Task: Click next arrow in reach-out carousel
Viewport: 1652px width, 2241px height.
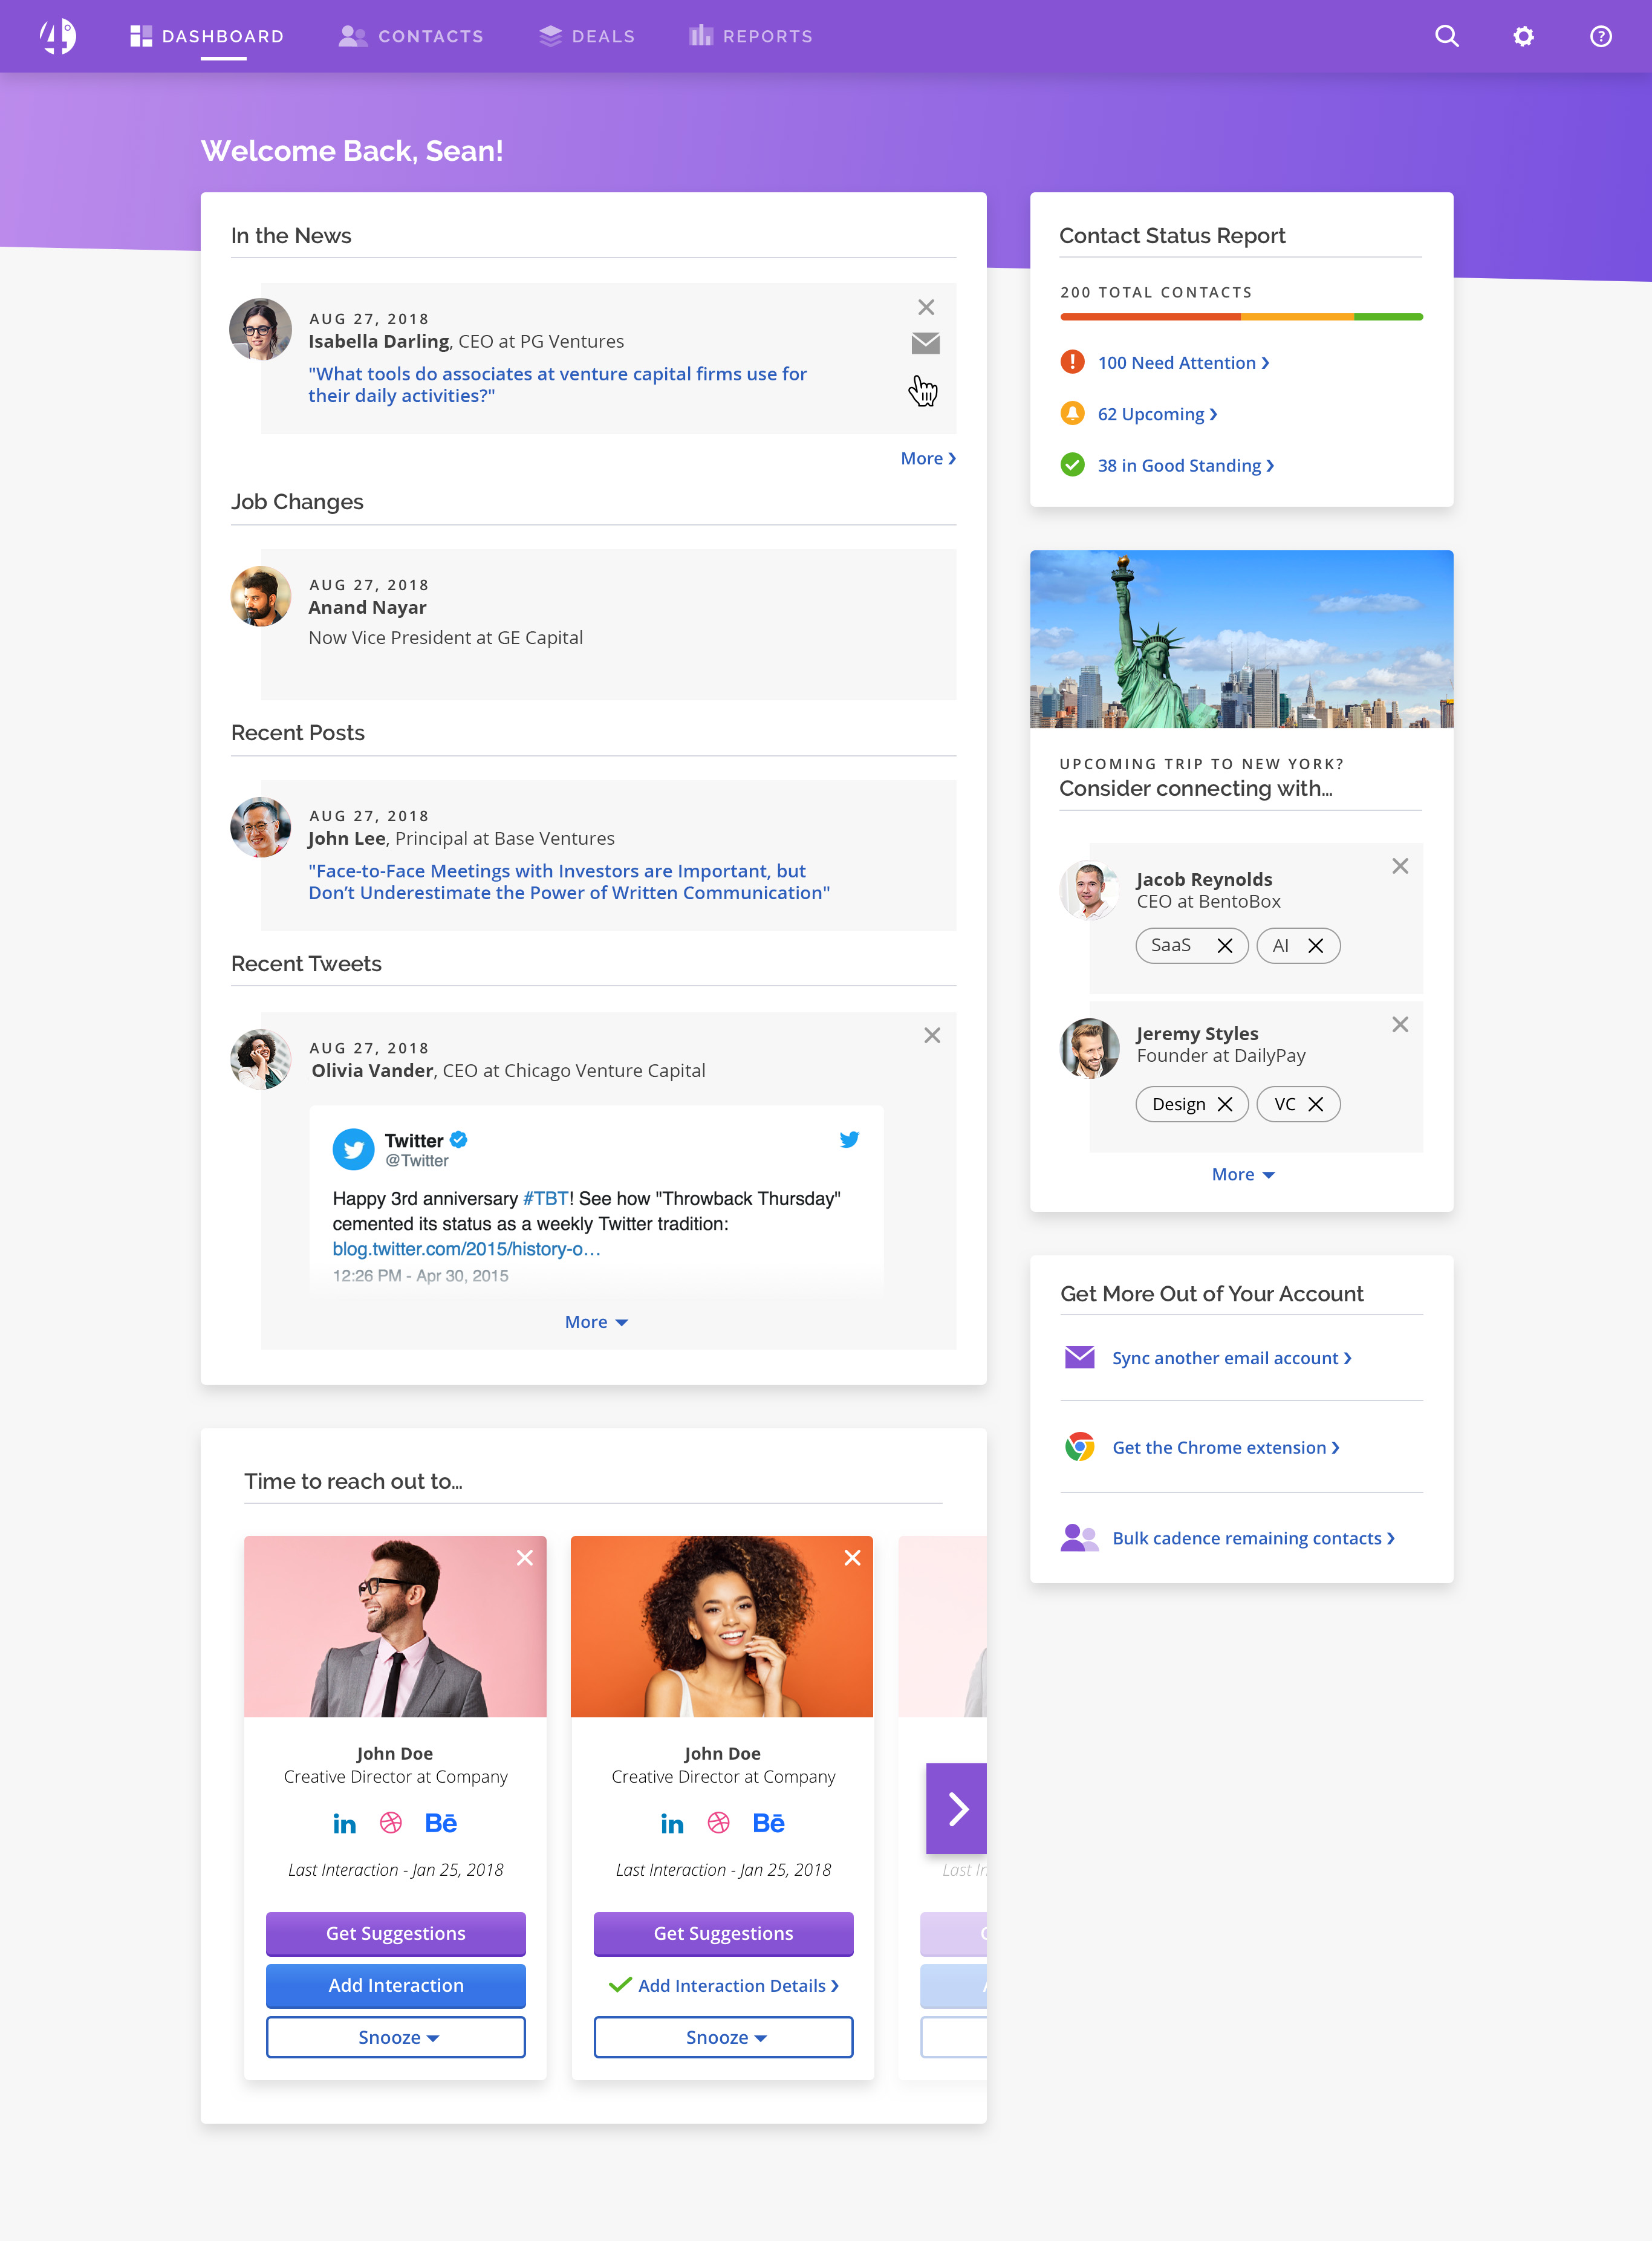Action: point(956,1808)
